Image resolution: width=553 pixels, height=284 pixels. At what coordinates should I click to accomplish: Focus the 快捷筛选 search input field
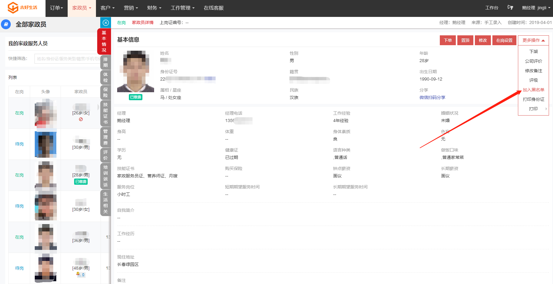tap(68, 58)
